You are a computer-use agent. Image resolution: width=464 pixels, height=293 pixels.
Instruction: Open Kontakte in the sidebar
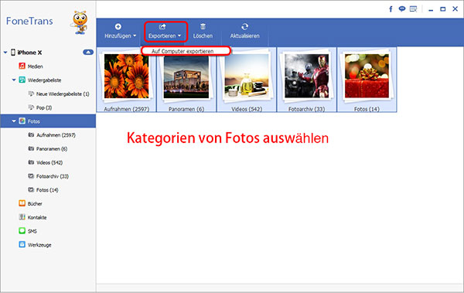(x=37, y=217)
